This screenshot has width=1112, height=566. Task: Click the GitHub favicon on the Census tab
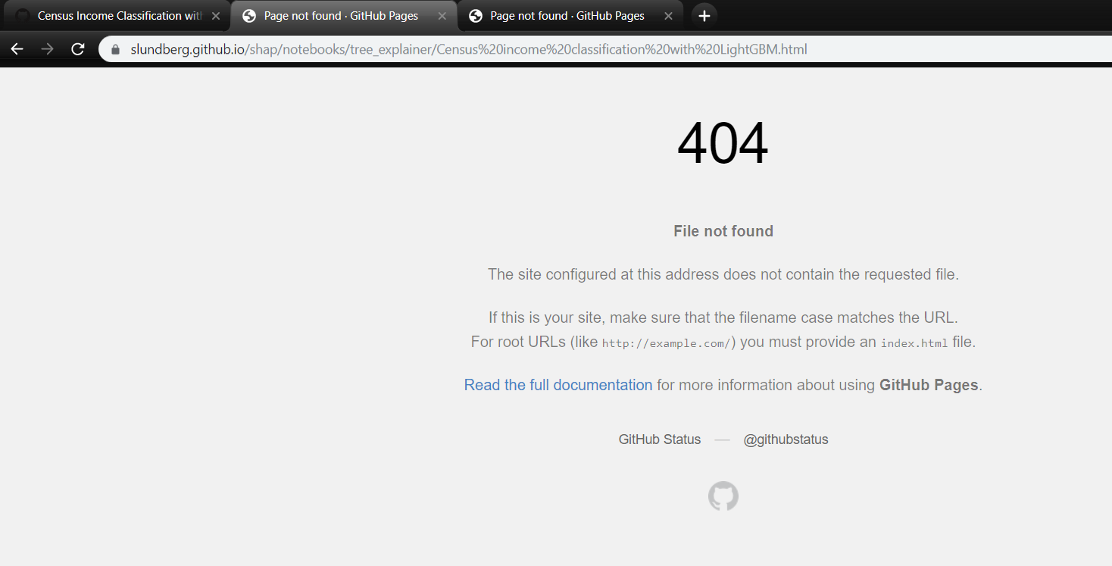click(x=23, y=16)
